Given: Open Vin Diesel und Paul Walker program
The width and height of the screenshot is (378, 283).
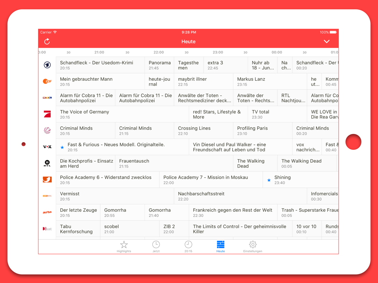Looking at the screenshot, I should coord(240,147).
